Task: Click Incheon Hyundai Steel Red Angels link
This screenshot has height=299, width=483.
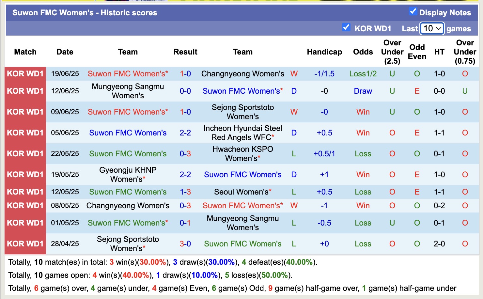Action: pyautogui.click(x=242, y=133)
